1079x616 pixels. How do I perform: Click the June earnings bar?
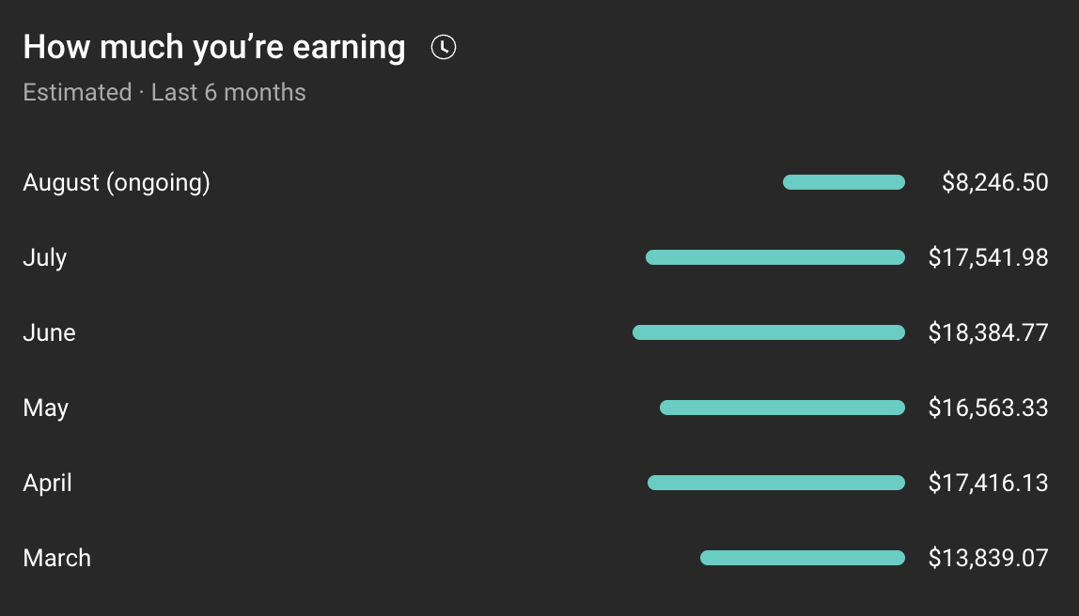pyautogui.click(x=768, y=332)
